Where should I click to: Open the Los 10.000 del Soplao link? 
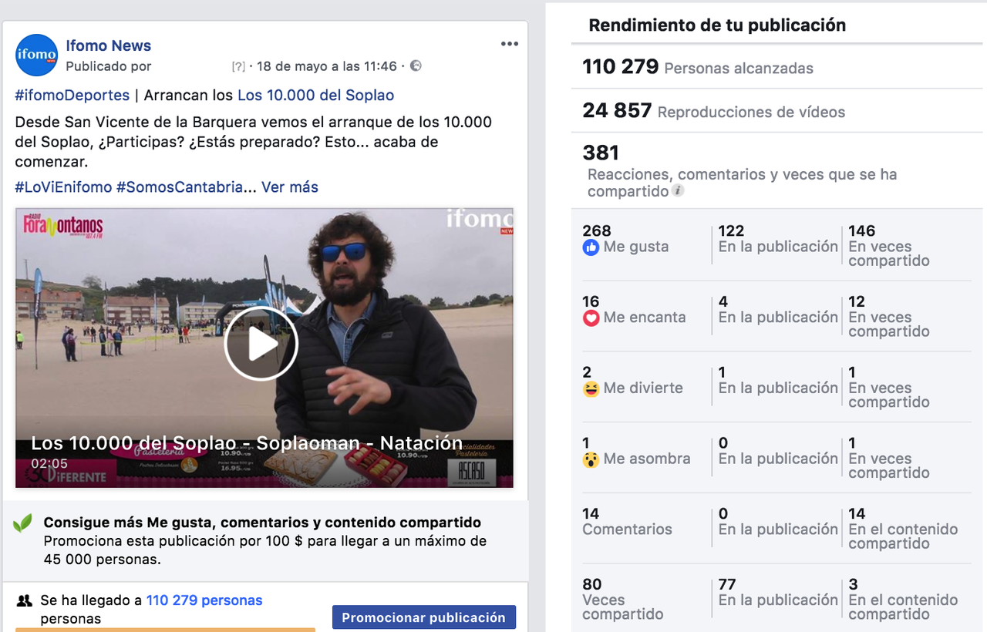coord(315,96)
